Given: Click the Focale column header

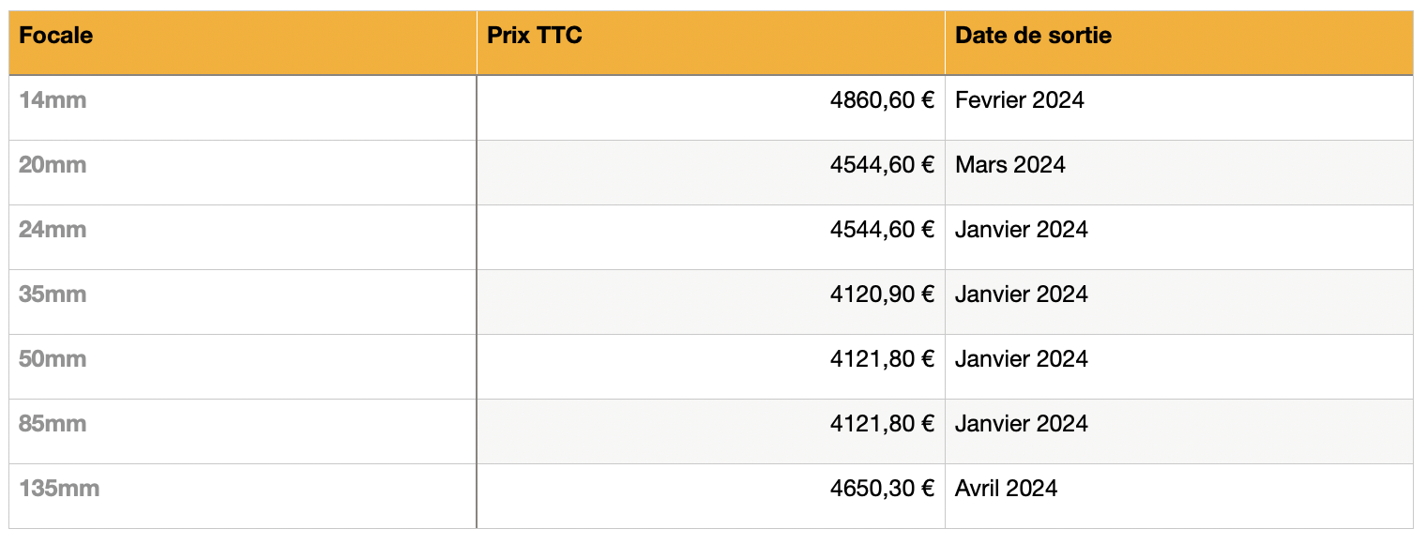Looking at the screenshot, I should pyautogui.click(x=56, y=37).
